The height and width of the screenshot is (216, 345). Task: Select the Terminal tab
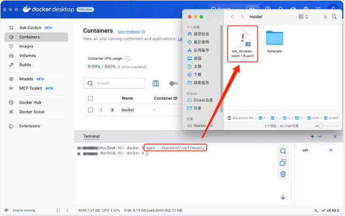pyautogui.click(x=91, y=137)
